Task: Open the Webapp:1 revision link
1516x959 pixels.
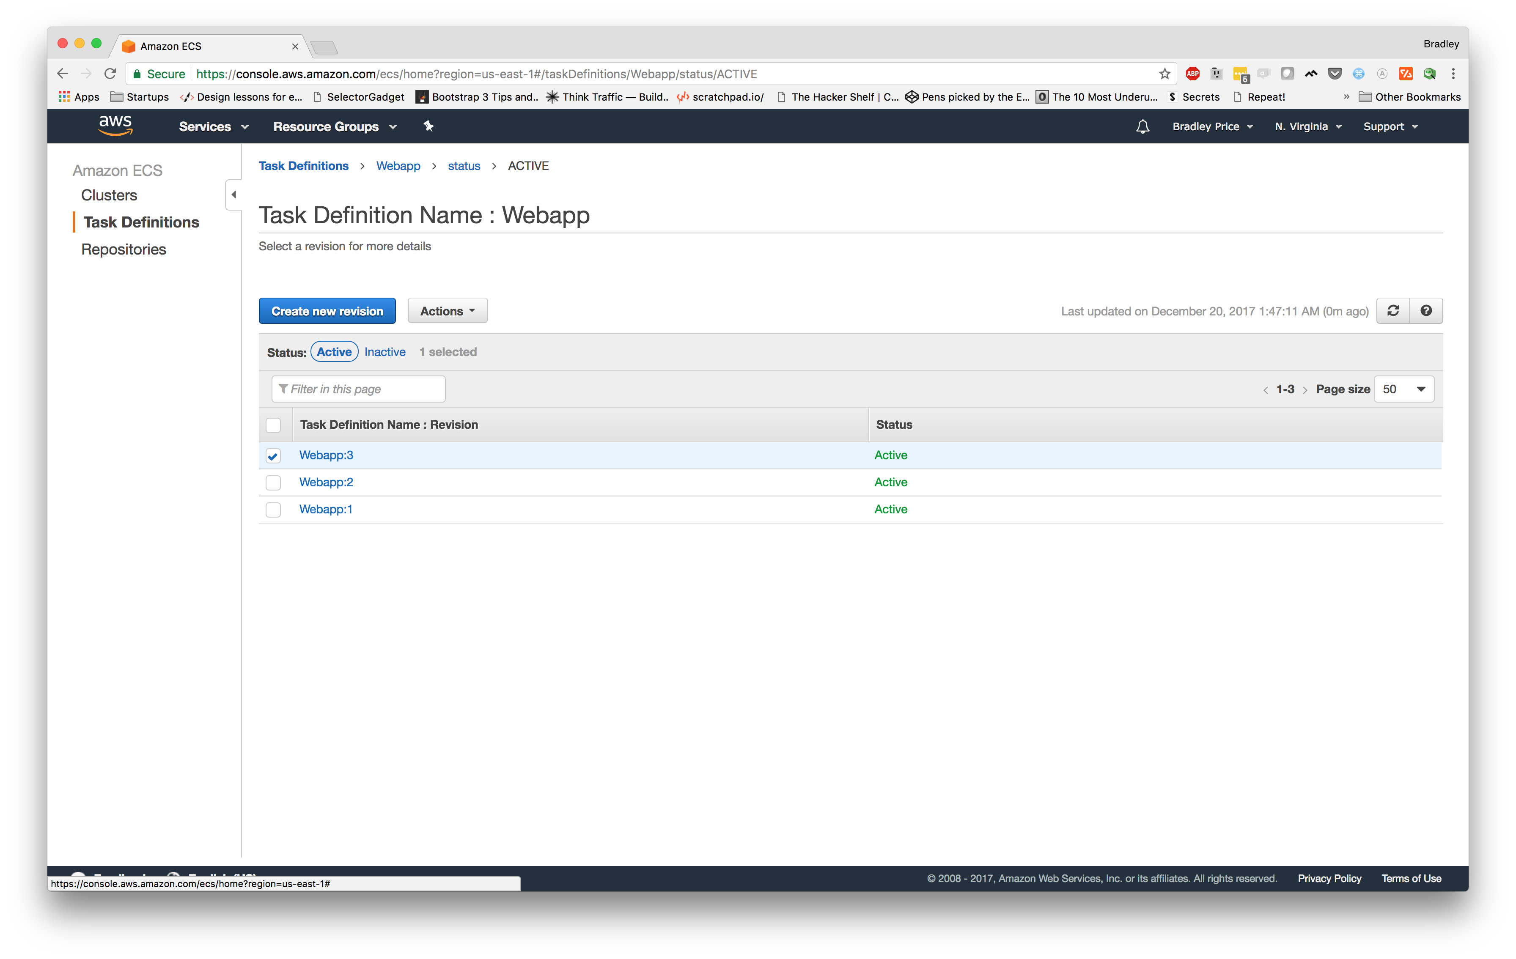Action: [325, 509]
